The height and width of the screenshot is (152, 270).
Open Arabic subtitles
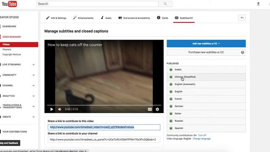(x=206, y=70)
